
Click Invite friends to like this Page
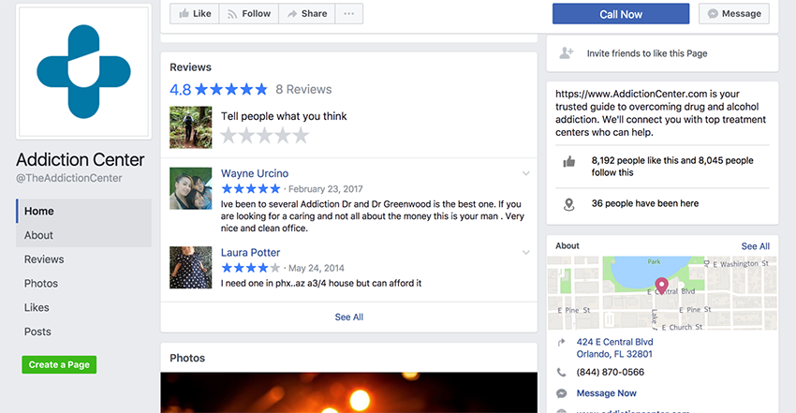647,53
